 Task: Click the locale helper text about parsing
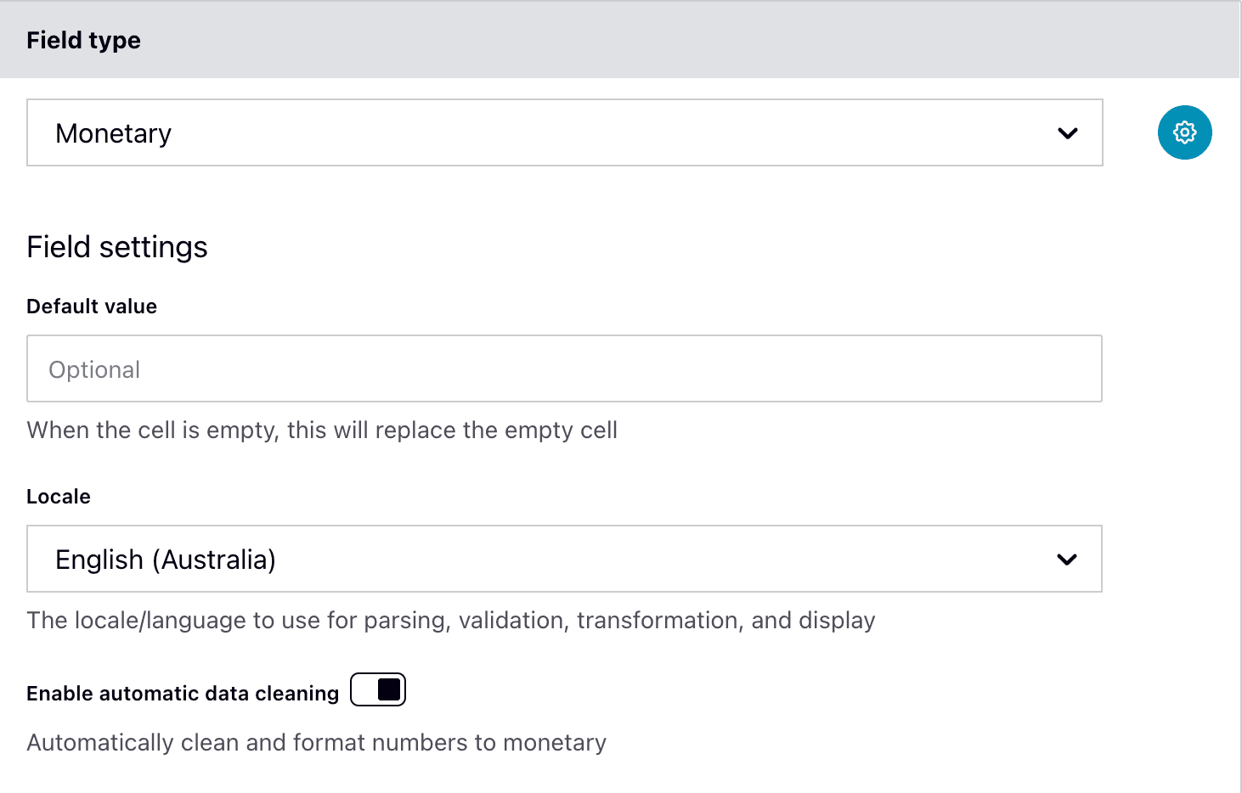[450, 621]
